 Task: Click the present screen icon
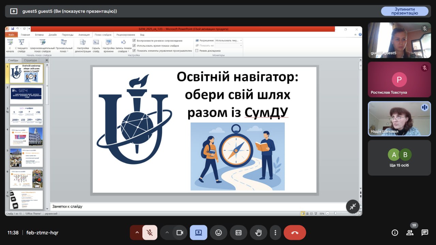point(199,233)
